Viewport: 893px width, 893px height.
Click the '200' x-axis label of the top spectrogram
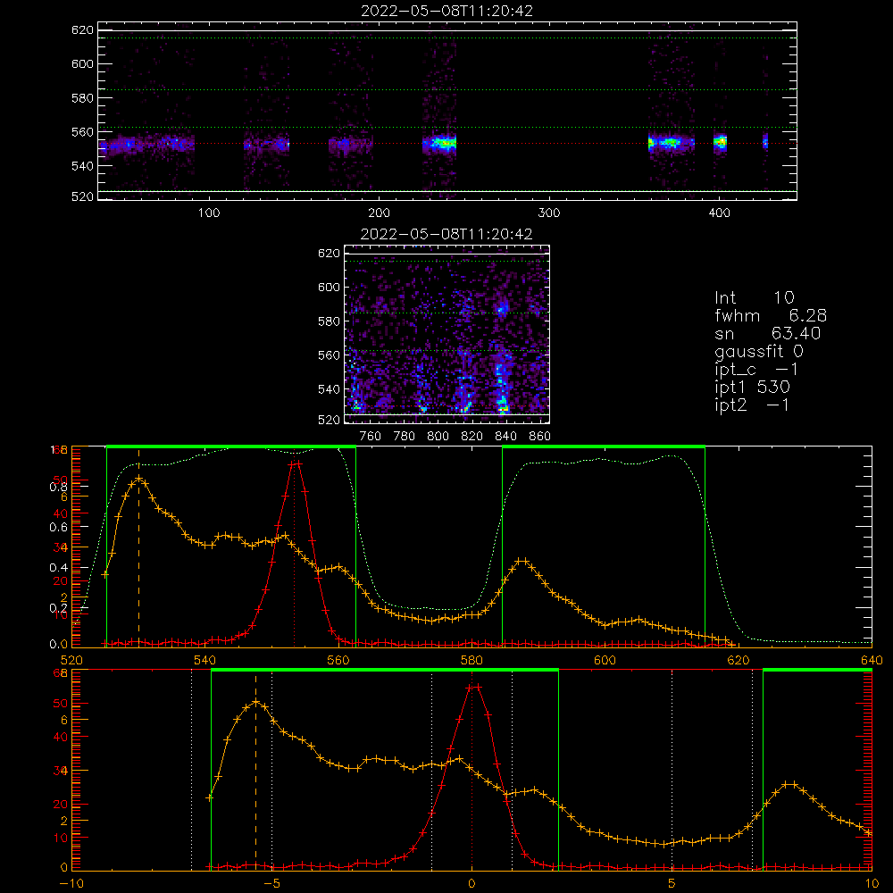click(379, 213)
